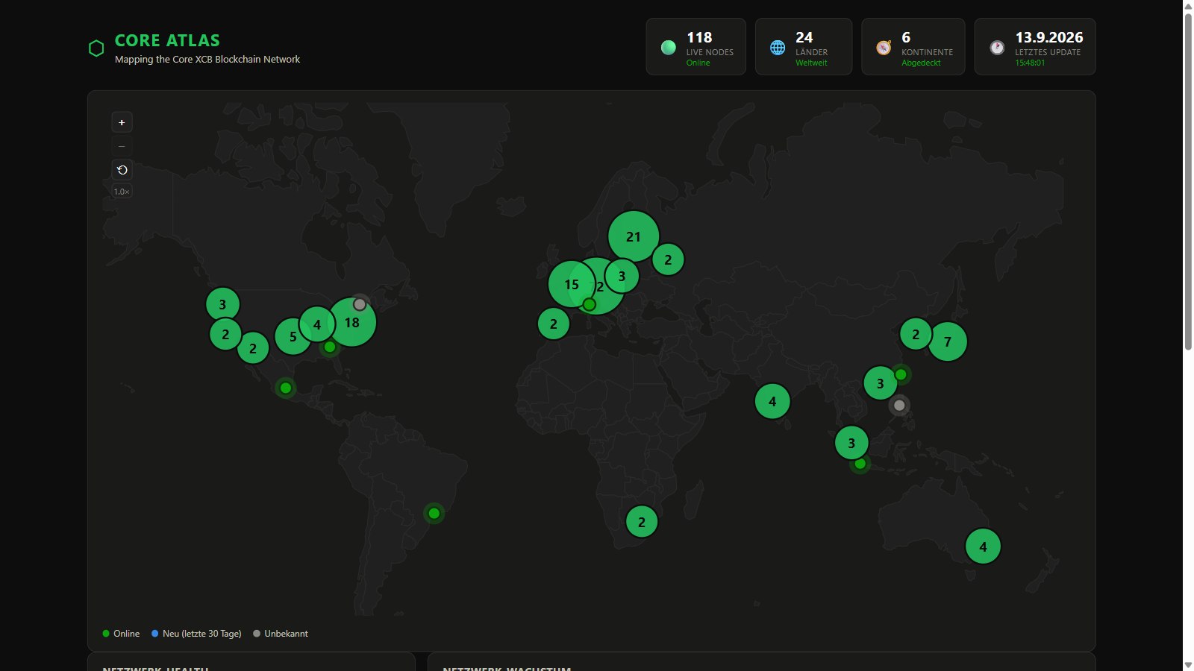Open the 15-node cluster in Western Europe

pyautogui.click(x=572, y=284)
